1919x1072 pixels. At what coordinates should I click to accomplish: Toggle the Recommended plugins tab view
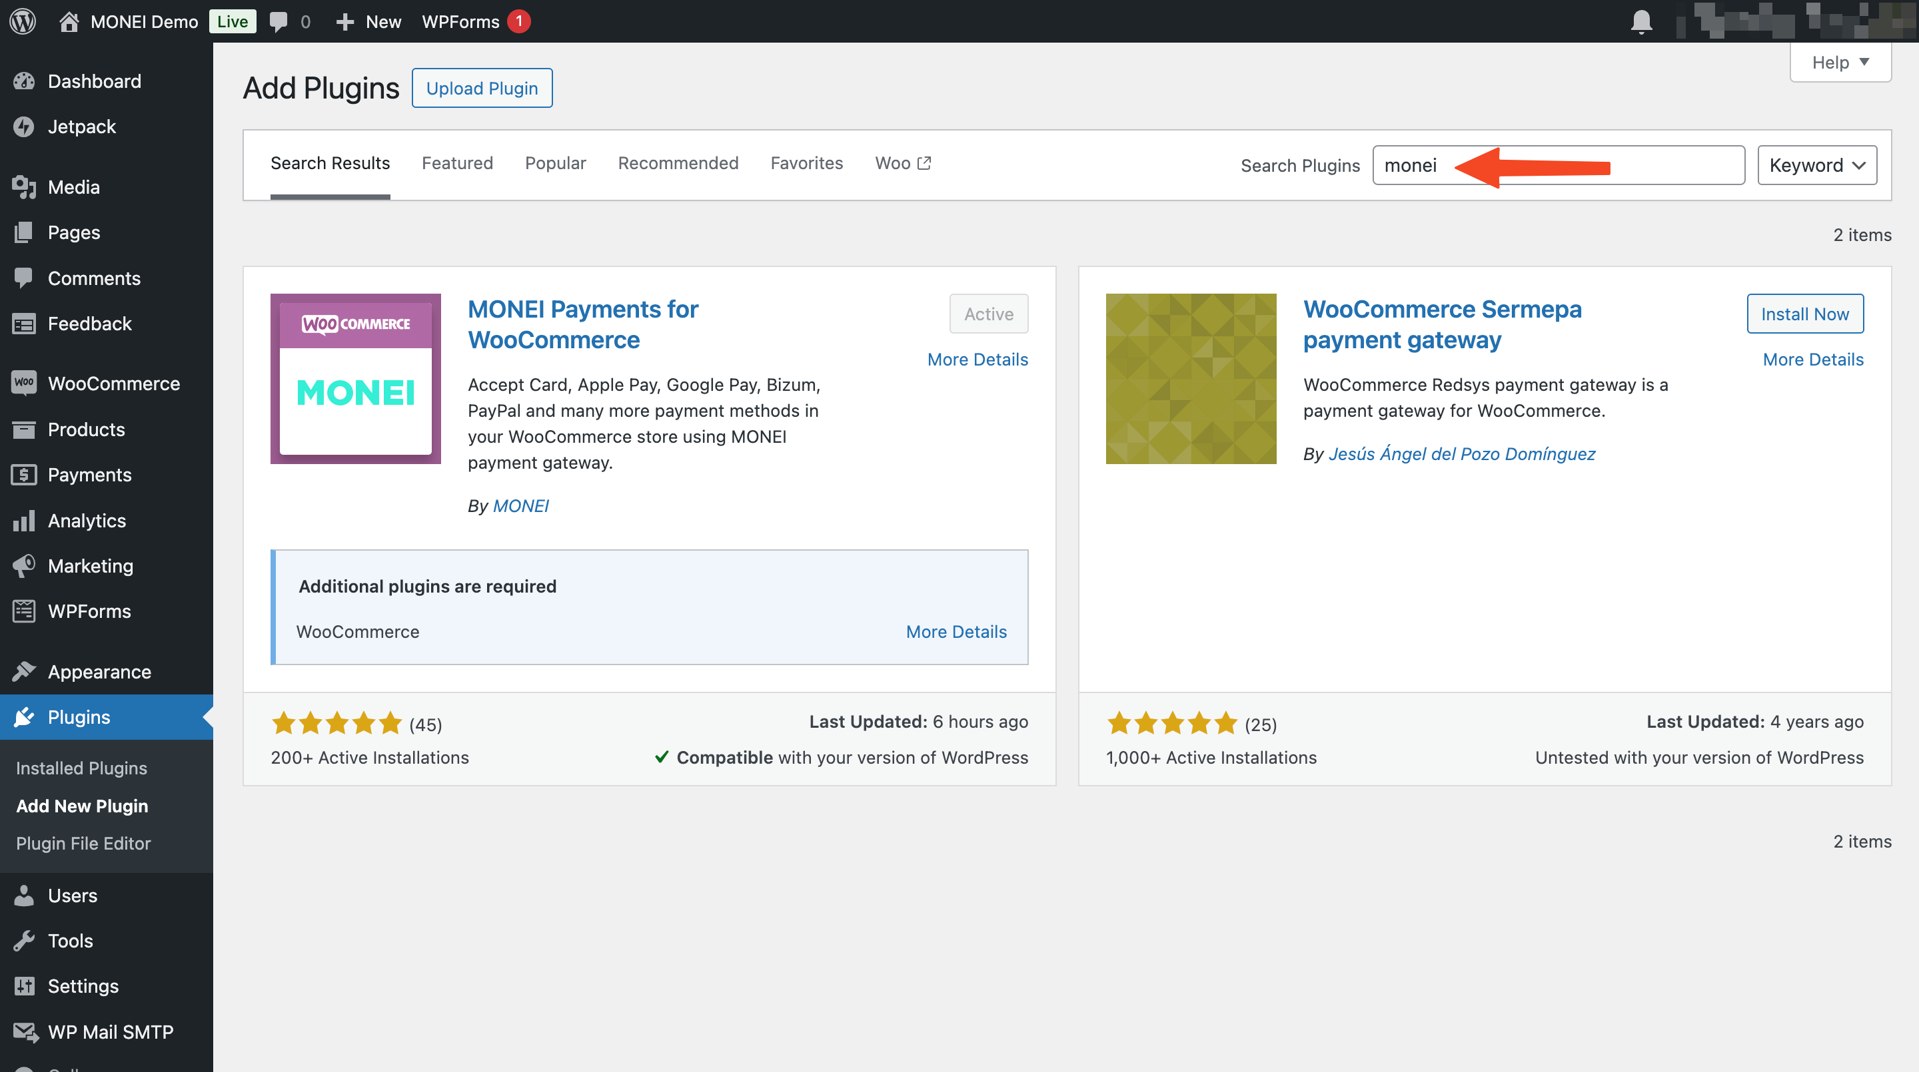(678, 163)
